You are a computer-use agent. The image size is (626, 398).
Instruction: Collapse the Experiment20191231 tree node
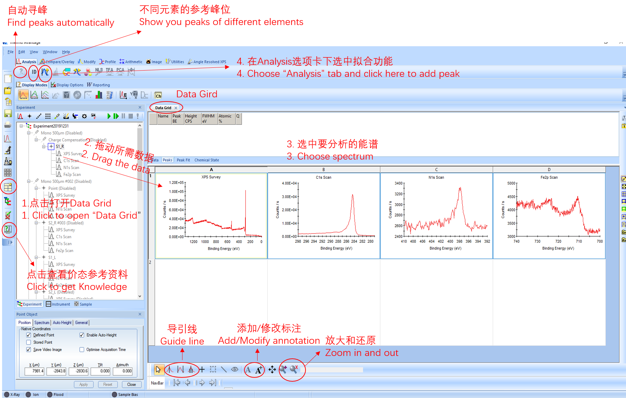pyautogui.click(x=22, y=126)
